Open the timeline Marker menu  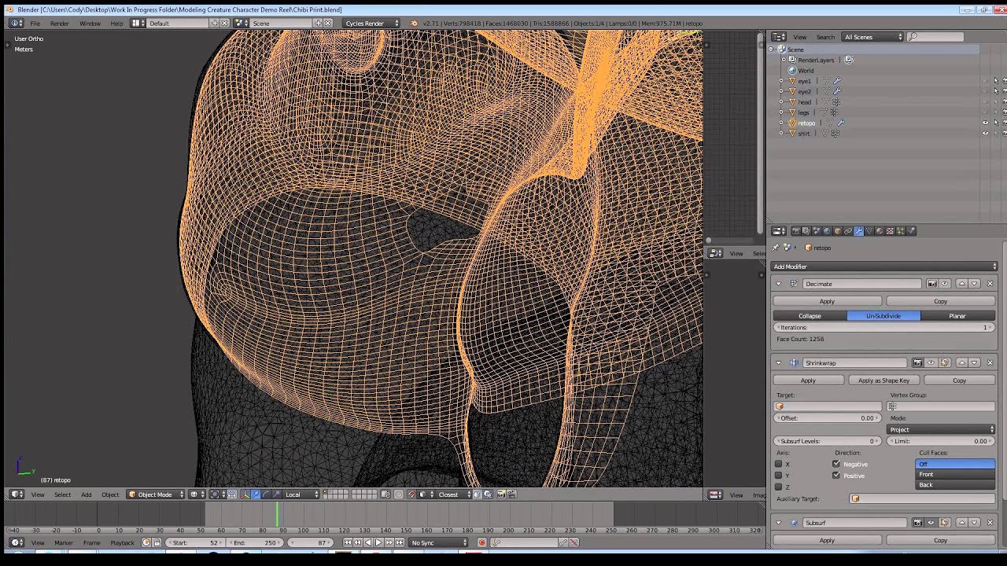pyautogui.click(x=64, y=542)
